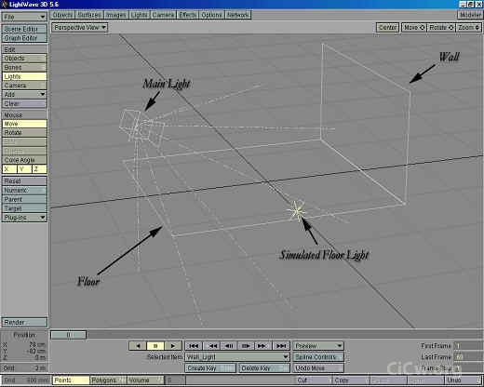Viewport: 484px width, 387px height.
Task: Click the Reset button
Action: [24, 181]
